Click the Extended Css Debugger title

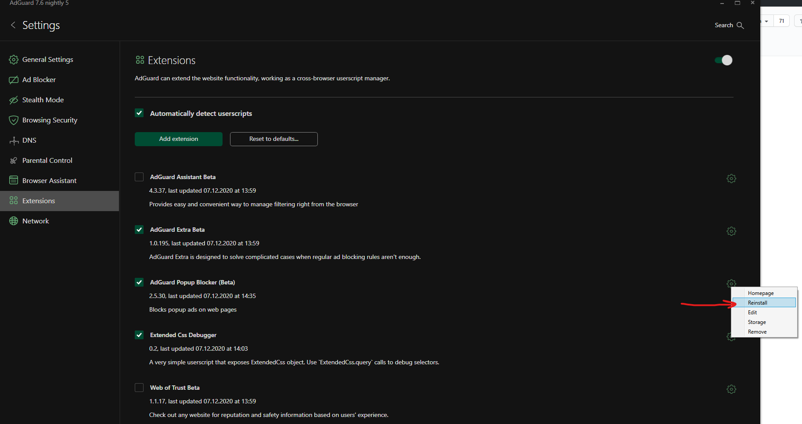tap(183, 335)
